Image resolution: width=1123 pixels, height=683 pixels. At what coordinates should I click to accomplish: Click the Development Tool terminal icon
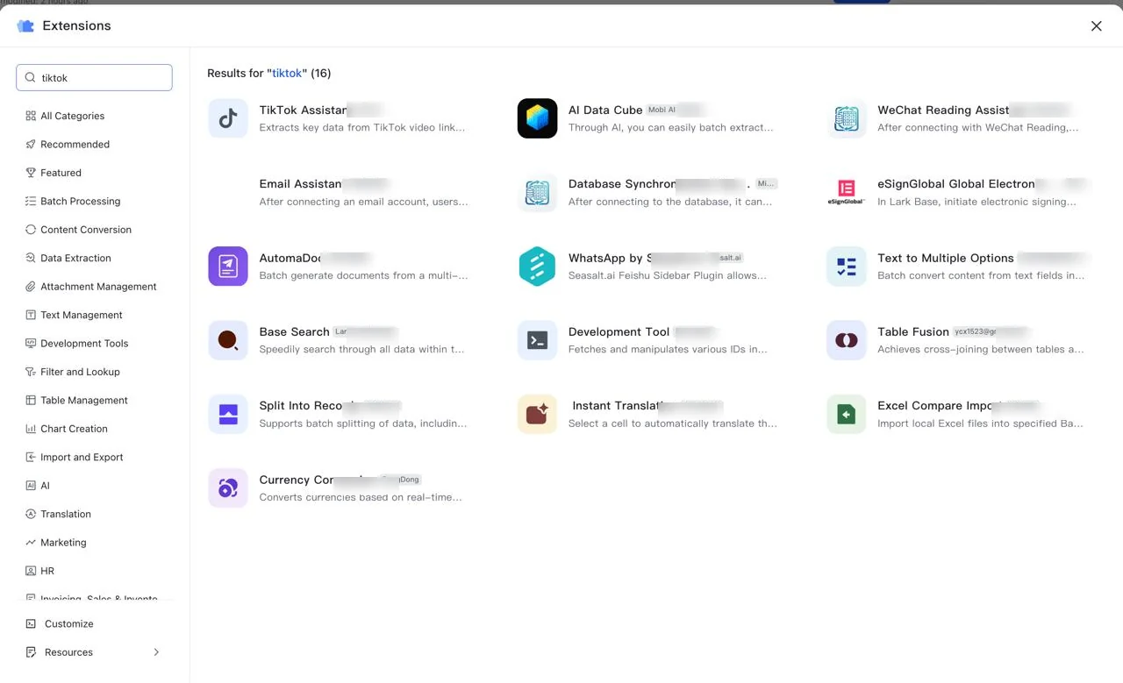point(537,340)
